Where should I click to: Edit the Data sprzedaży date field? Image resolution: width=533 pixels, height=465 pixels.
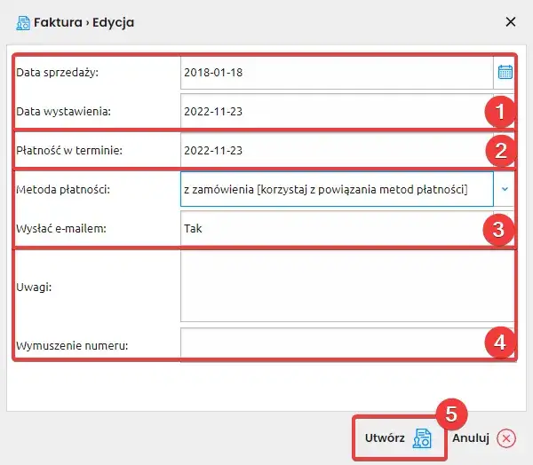[x=337, y=73]
